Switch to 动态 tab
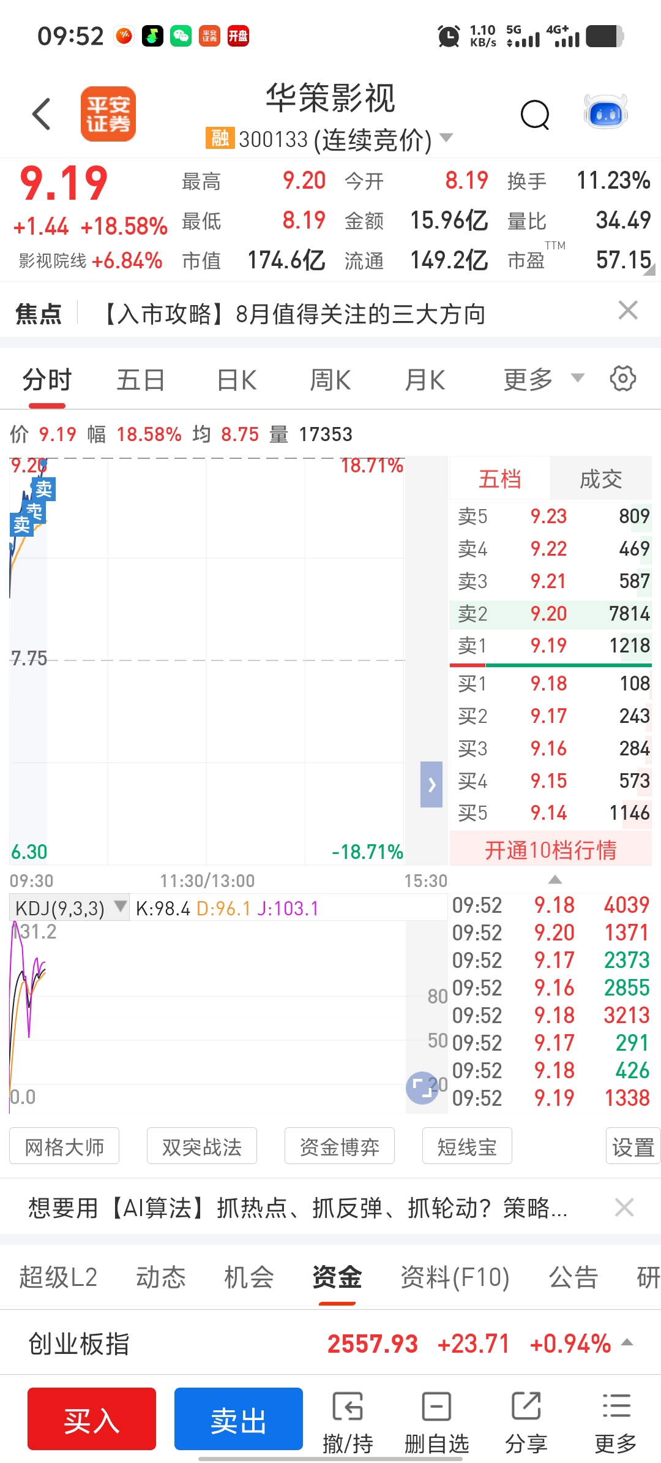Screen dimensions: 661x1463 pos(161,1277)
